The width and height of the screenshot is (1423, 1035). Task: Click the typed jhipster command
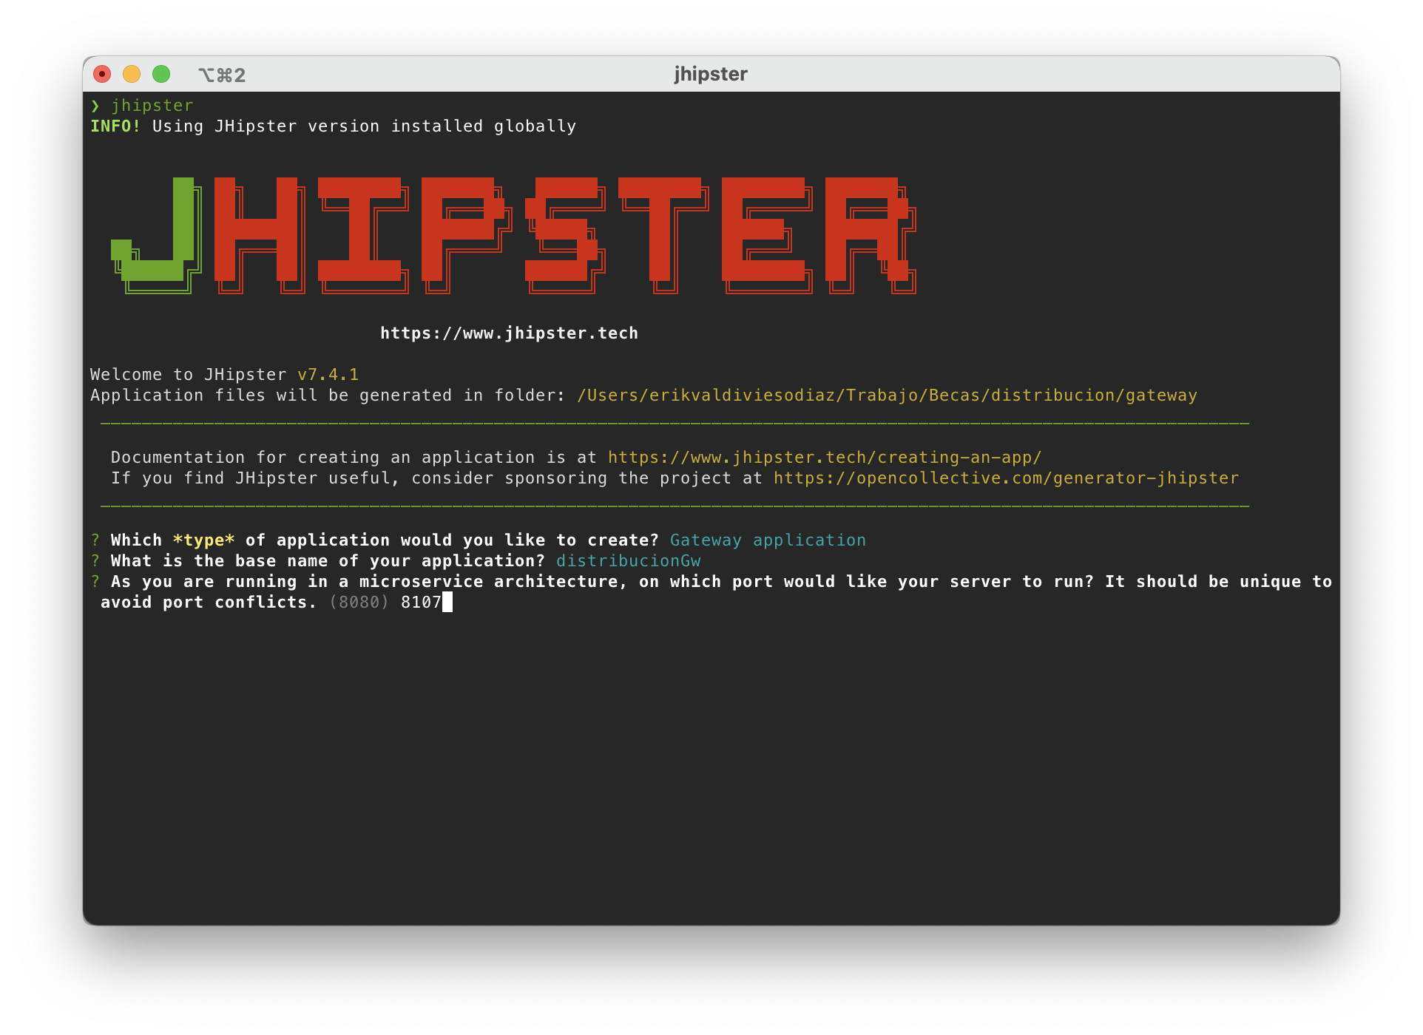pyautogui.click(x=152, y=106)
